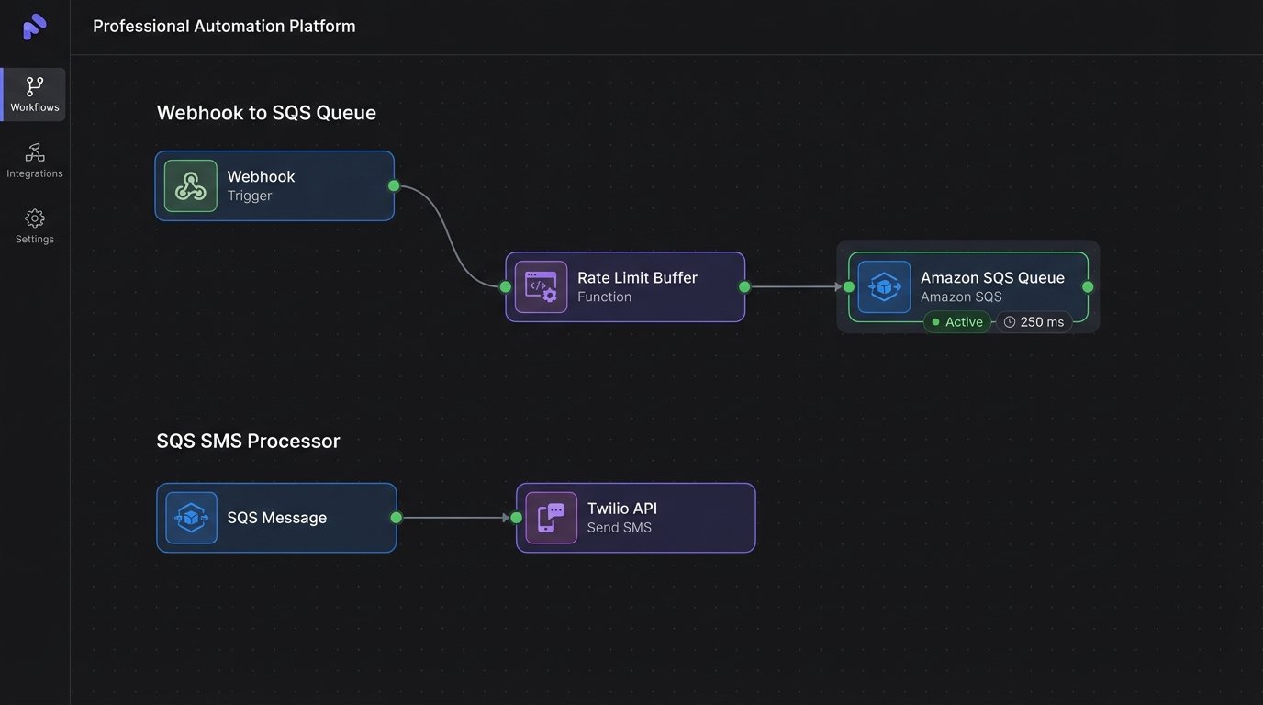Click the SQS Message node cube icon

(x=190, y=517)
